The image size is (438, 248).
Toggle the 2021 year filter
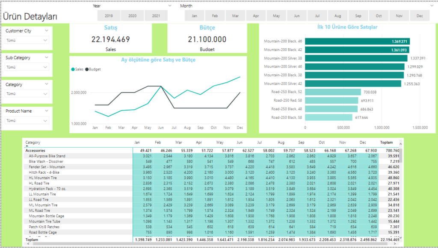[x=156, y=16]
